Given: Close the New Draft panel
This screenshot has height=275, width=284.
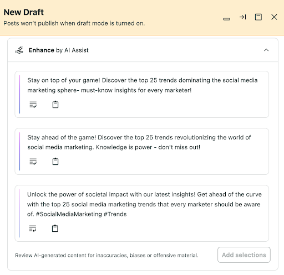Looking at the screenshot, I should 274,17.
